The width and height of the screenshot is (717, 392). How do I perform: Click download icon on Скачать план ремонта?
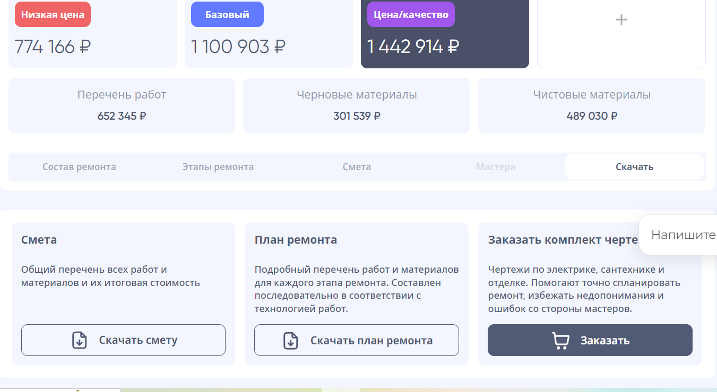pyautogui.click(x=291, y=340)
